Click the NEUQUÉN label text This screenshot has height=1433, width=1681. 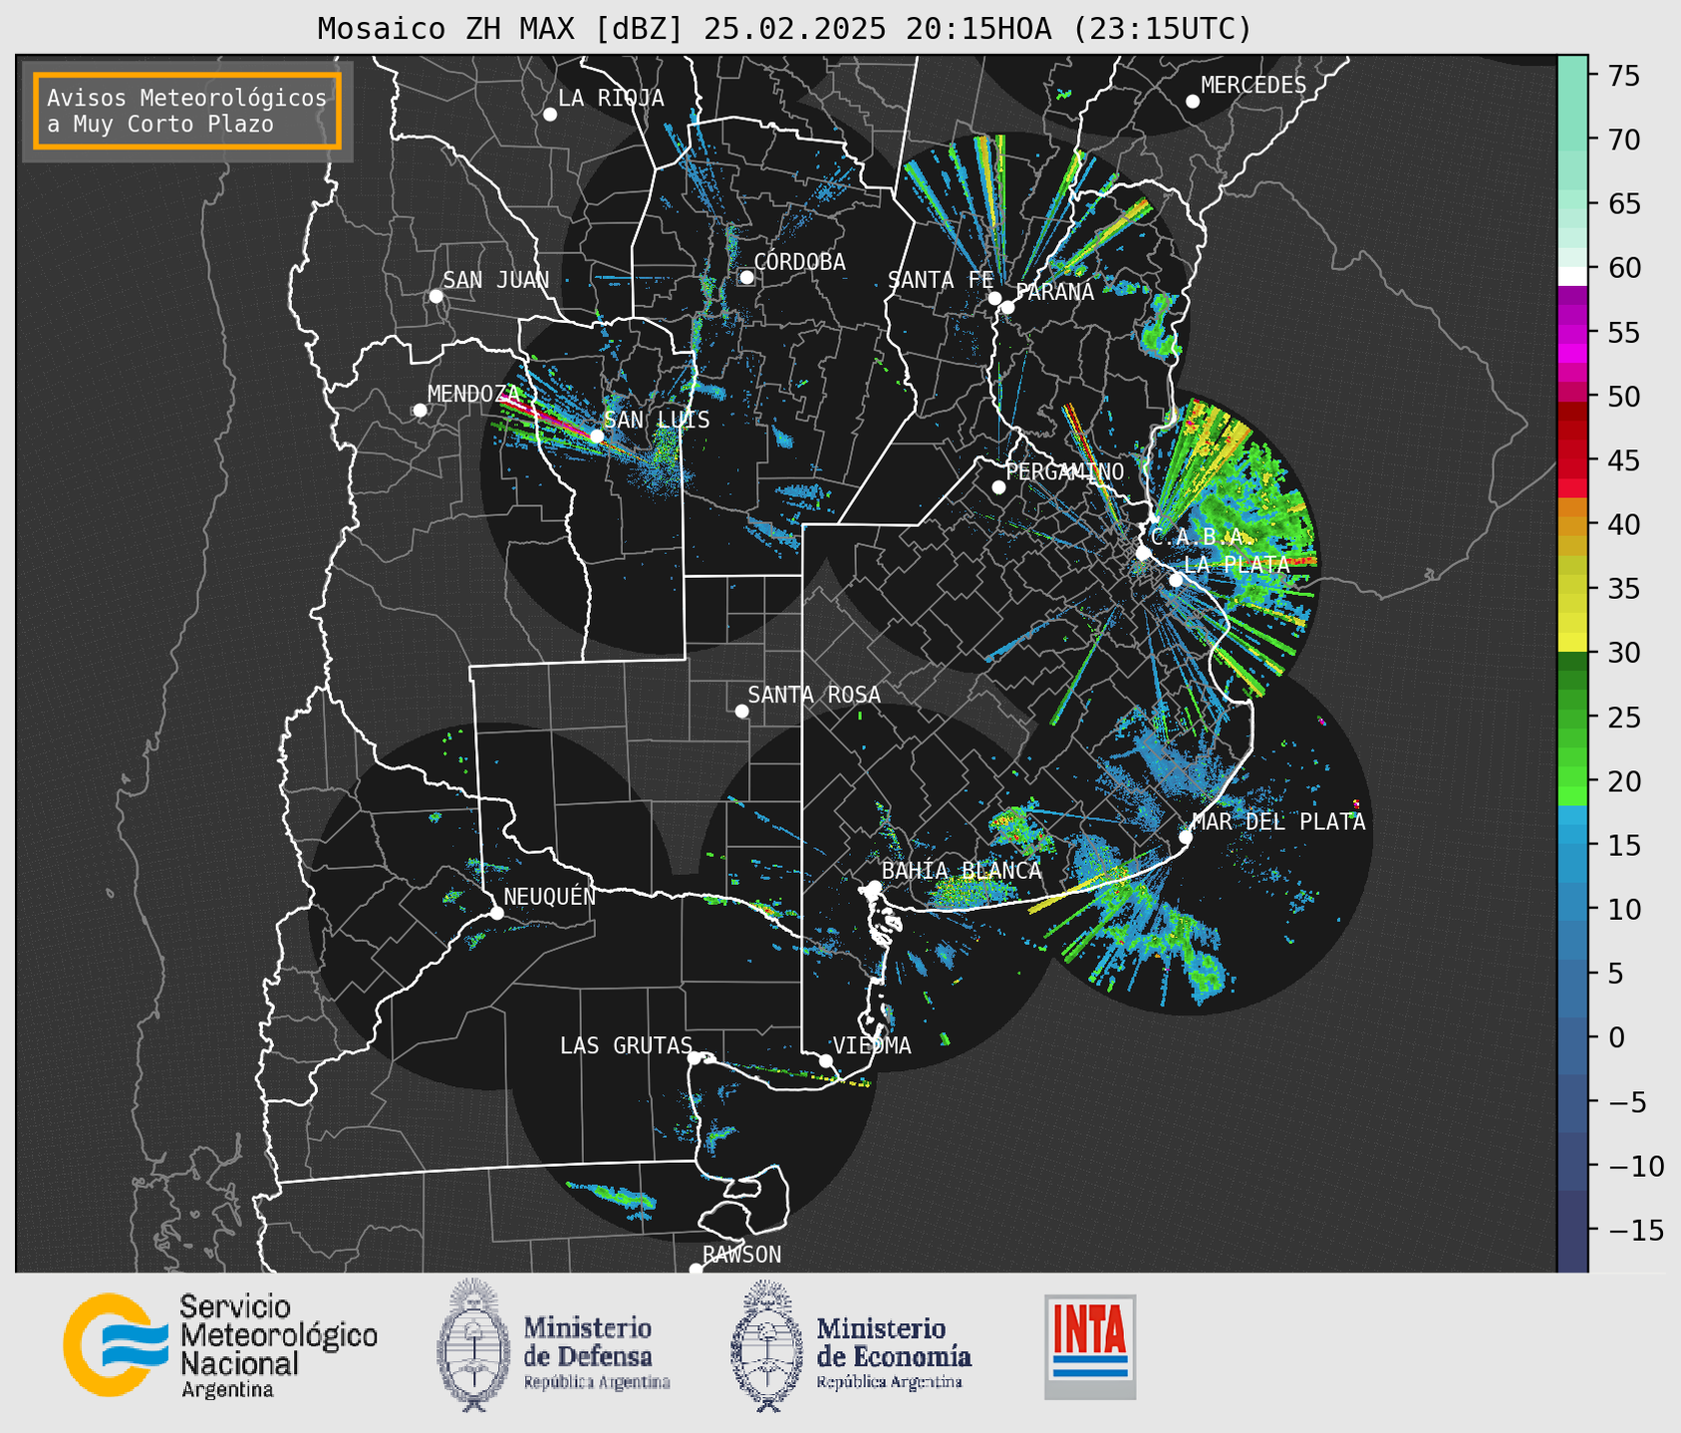(x=550, y=897)
